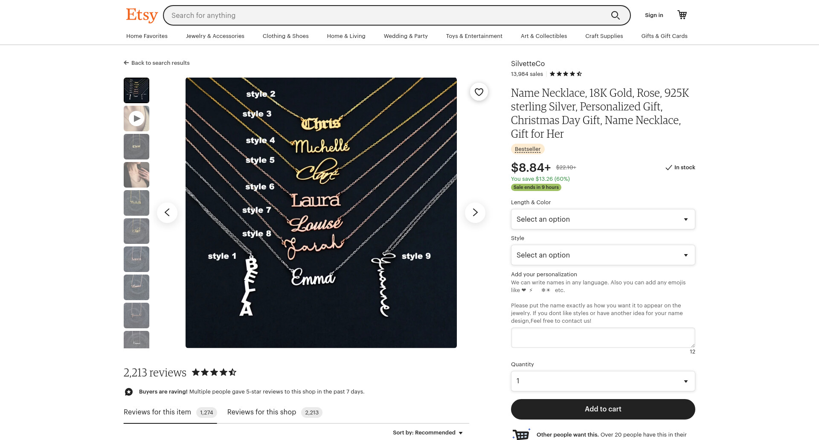Open the Style options dropdown
The height and width of the screenshot is (440, 819).
(603, 255)
